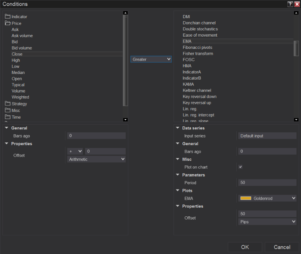Viewport: 301px width, 254px height.
Task: Click the left Offset value field
Action: point(105,151)
